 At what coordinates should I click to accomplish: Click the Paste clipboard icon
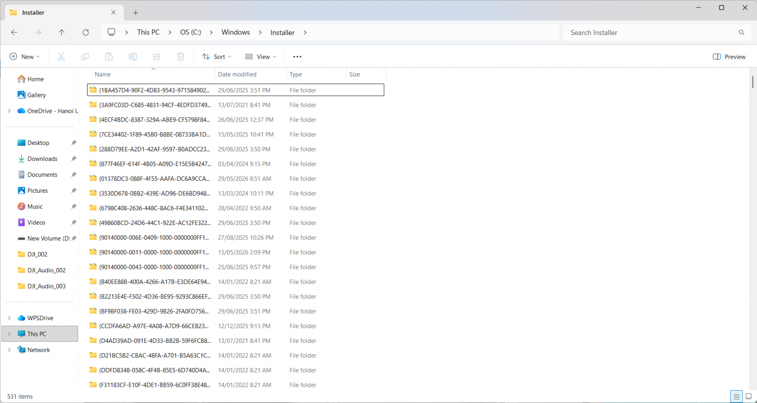point(109,57)
